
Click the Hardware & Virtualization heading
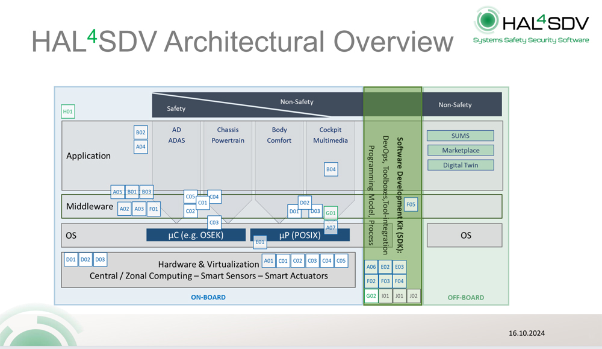coord(208,265)
